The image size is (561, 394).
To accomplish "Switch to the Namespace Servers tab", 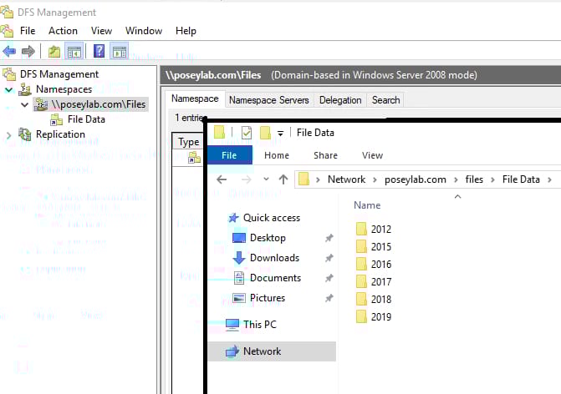I will (x=269, y=100).
